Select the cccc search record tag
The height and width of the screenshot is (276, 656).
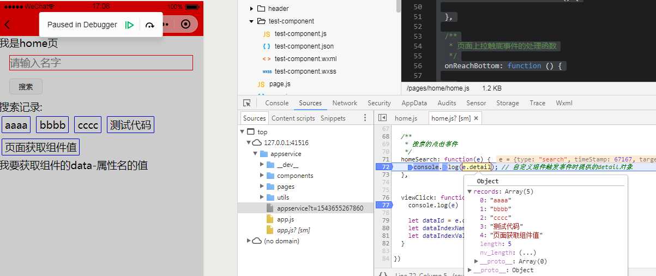click(x=88, y=125)
